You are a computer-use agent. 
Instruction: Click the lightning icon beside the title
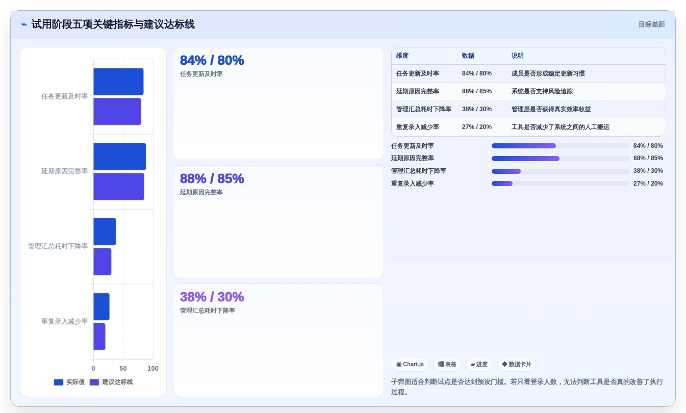(x=24, y=24)
